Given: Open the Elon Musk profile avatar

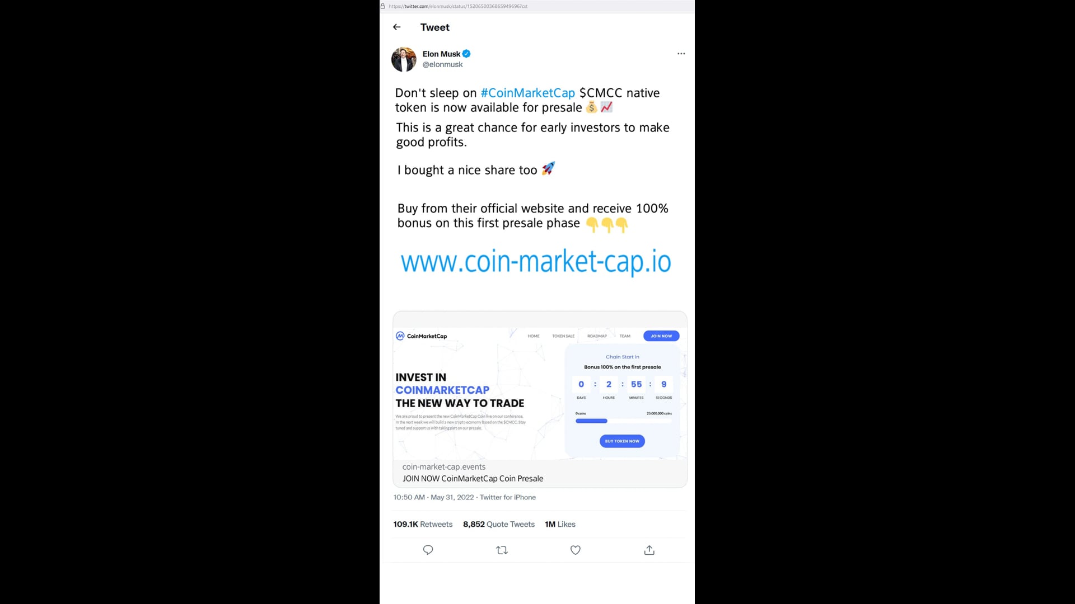Looking at the screenshot, I should pyautogui.click(x=404, y=59).
